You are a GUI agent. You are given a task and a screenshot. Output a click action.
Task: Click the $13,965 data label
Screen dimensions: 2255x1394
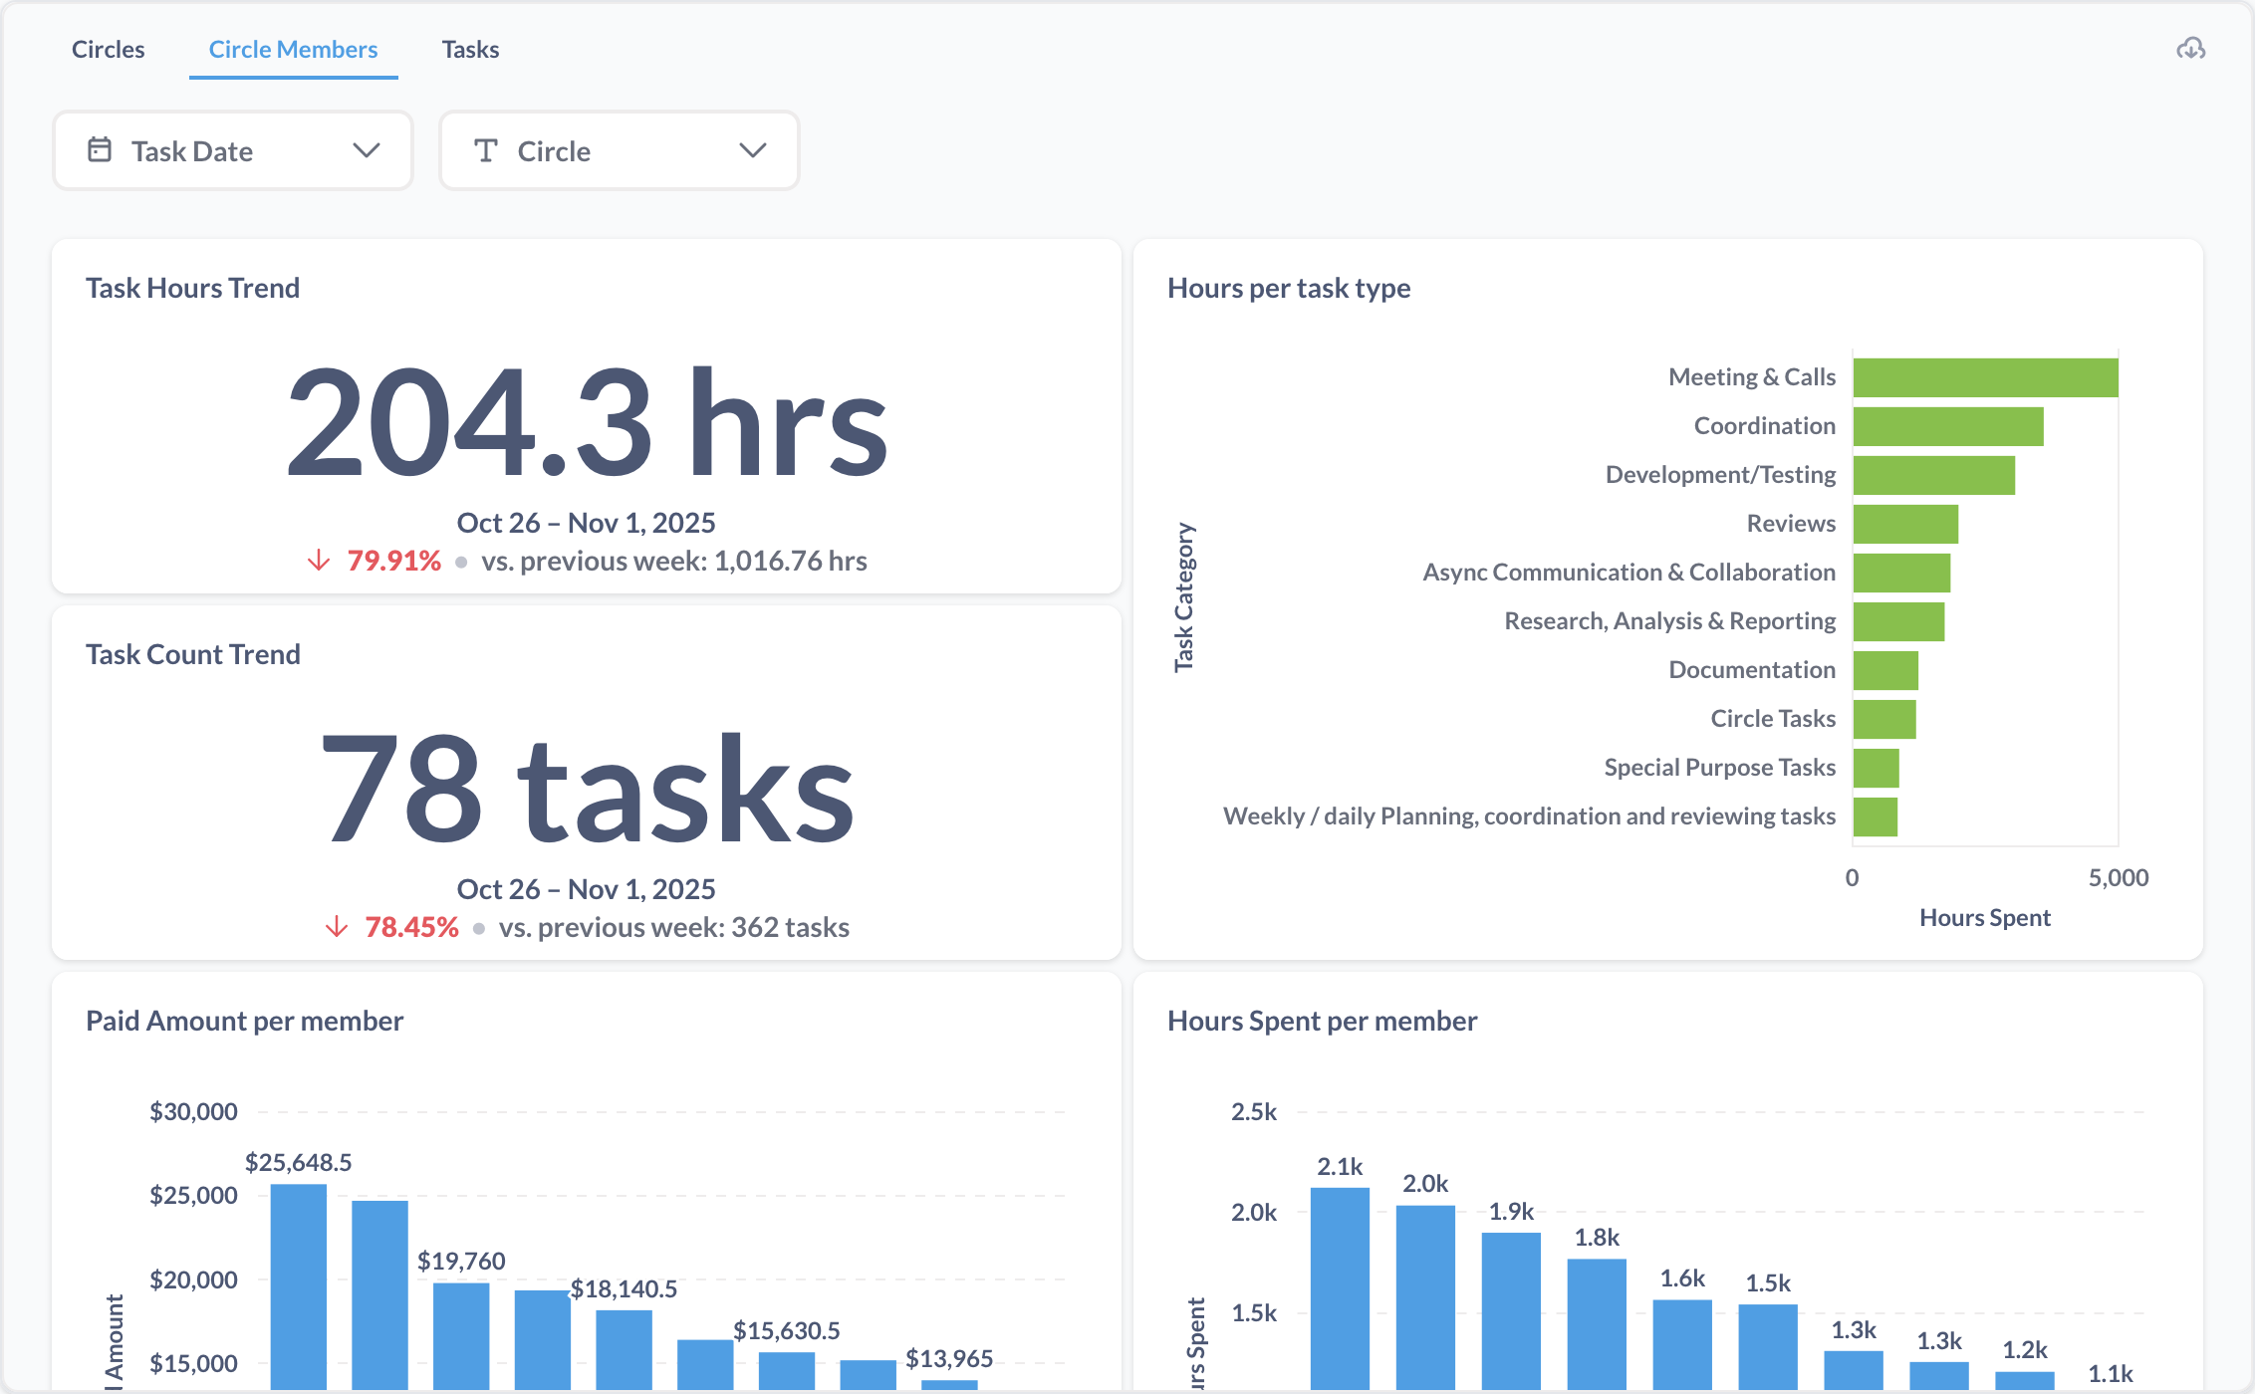pos(949,1358)
